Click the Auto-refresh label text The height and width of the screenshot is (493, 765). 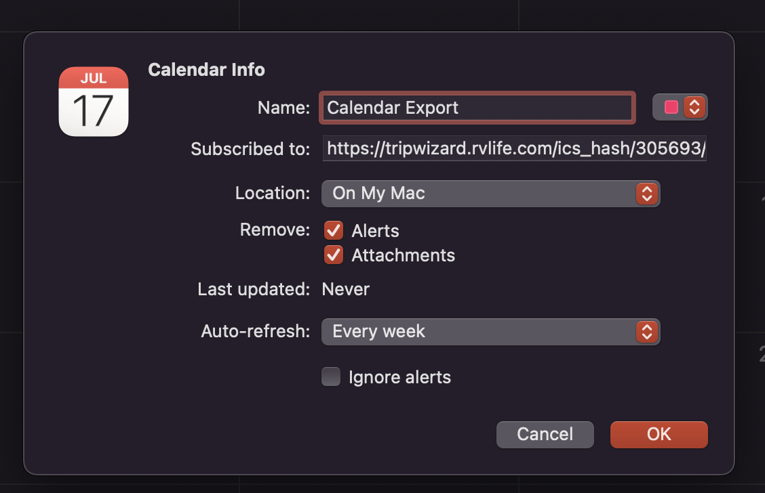pyautogui.click(x=255, y=332)
